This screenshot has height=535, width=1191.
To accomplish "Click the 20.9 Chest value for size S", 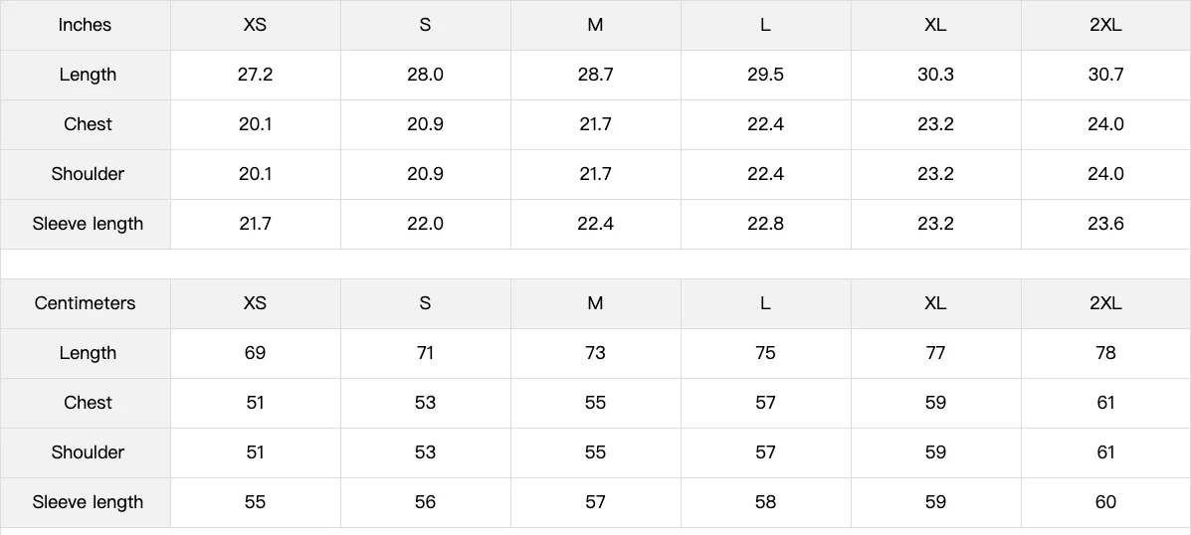I will (425, 124).
